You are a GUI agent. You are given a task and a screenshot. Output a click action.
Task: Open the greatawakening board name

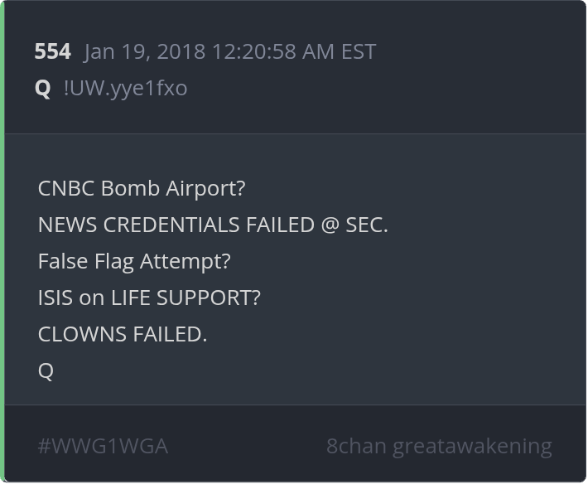472,447
